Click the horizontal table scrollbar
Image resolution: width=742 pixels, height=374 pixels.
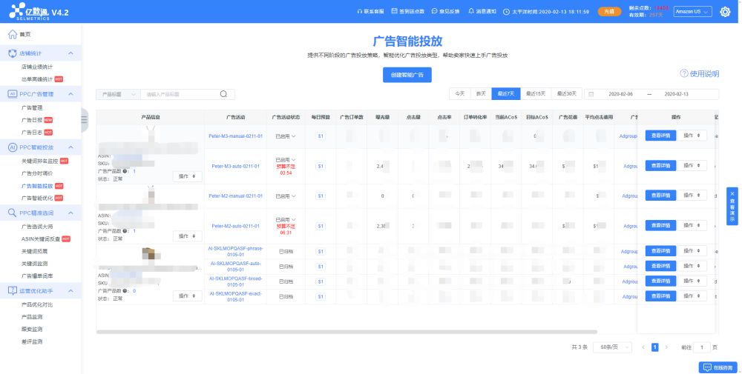point(347,332)
